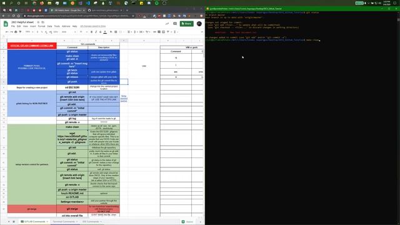Click the Create a filter icon

(x=168, y=32)
